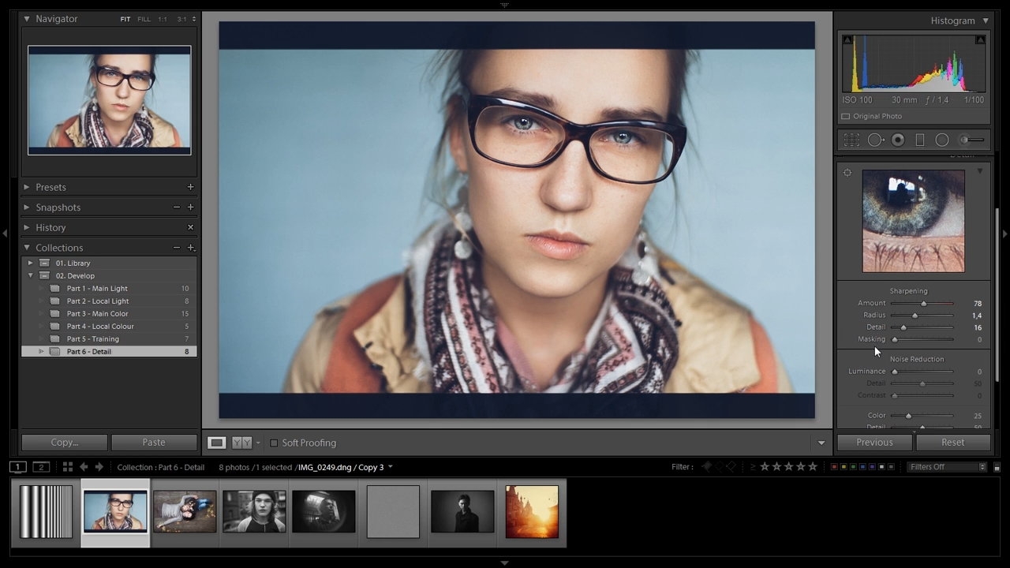Select the Spot Removal tool

(876, 140)
